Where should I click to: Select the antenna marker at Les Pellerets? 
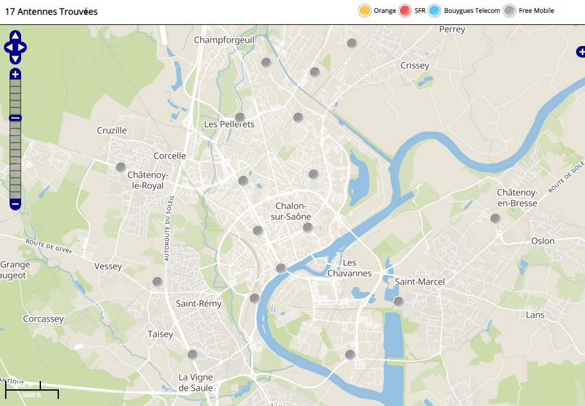(240, 117)
